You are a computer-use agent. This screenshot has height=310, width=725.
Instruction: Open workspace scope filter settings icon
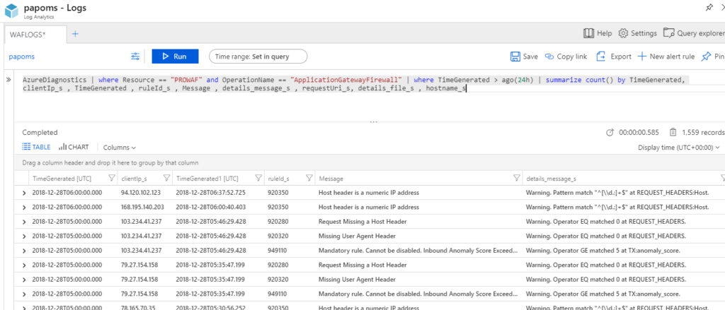click(x=135, y=56)
